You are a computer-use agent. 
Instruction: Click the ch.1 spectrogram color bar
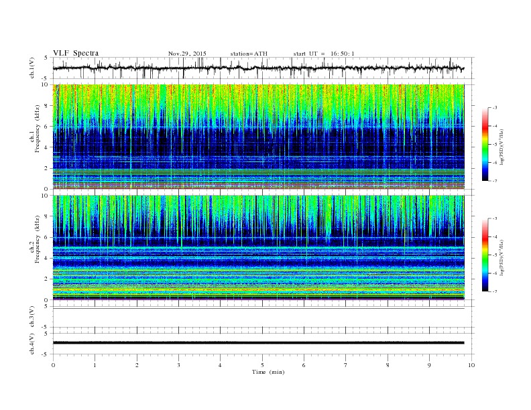pos(485,145)
